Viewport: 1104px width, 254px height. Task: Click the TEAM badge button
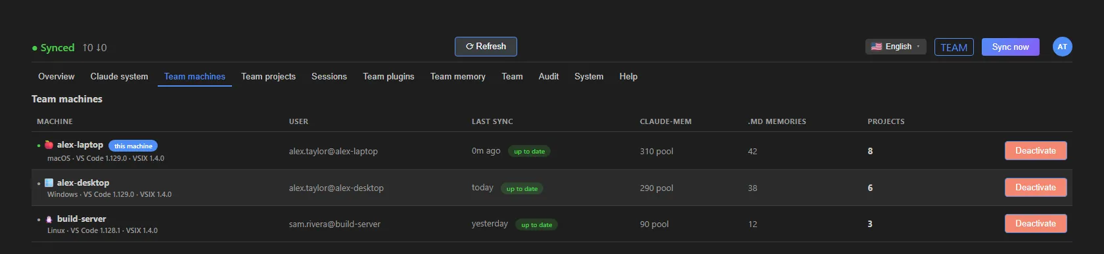pos(954,47)
